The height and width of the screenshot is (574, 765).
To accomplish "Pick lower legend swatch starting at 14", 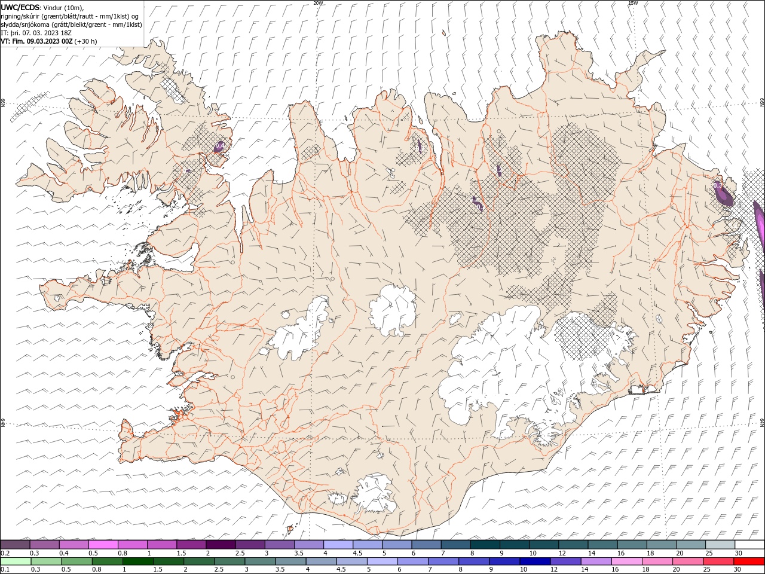I will point(596,561).
